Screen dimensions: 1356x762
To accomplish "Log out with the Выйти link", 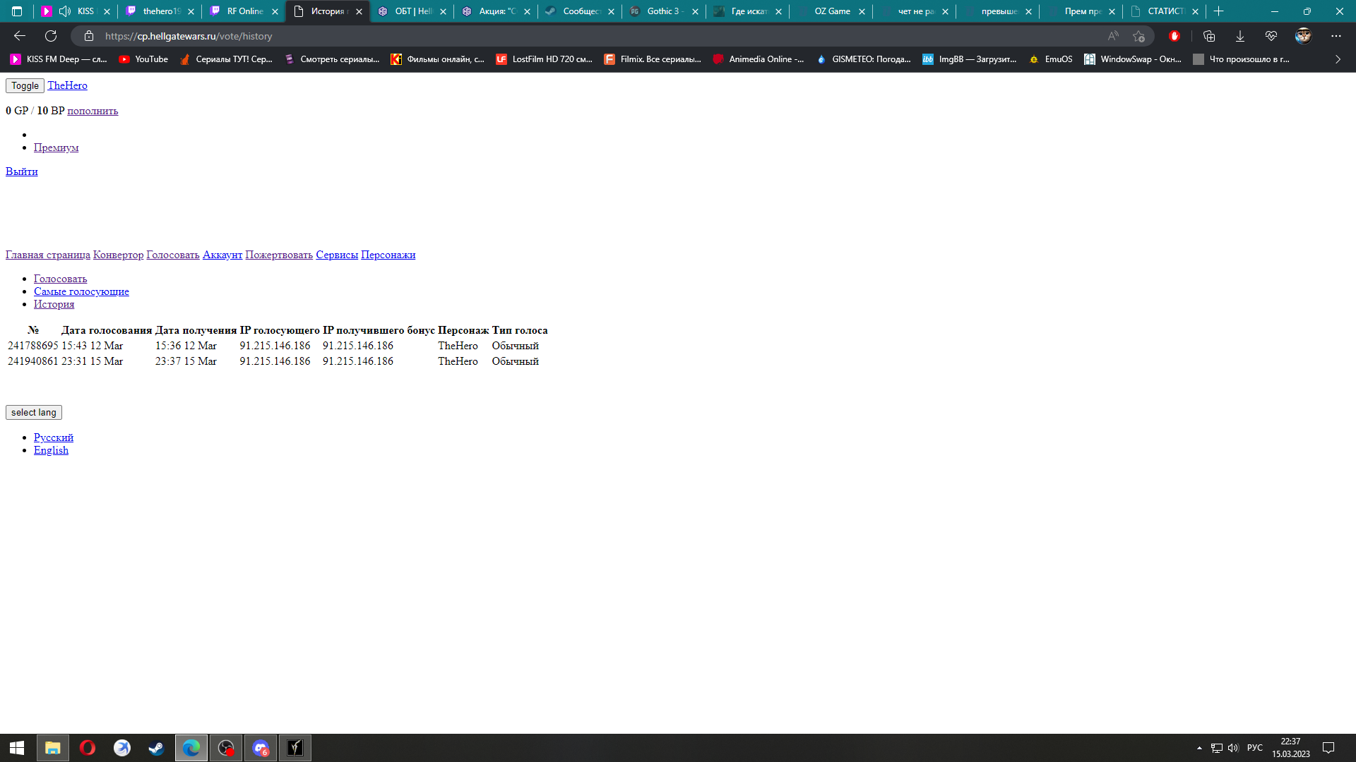I will (21, 171).
